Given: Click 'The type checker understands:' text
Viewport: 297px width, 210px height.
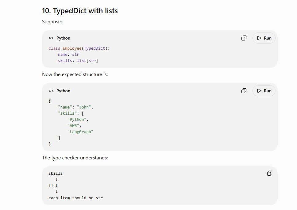Looking at the screenshot, I should 75,158.
